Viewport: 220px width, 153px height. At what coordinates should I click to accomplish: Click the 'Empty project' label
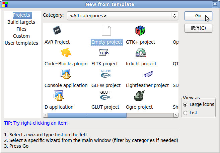pos(107,42)
